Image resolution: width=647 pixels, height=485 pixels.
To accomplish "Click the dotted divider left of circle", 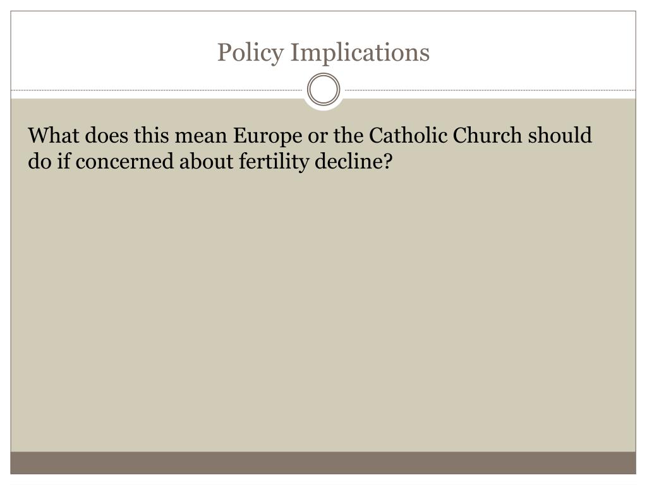I will [157, 90].
